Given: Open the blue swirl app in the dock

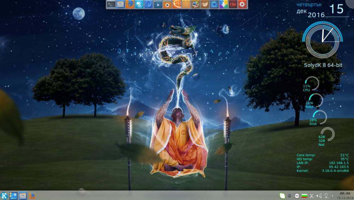Looking at the screenshot, I should (149, 4).
